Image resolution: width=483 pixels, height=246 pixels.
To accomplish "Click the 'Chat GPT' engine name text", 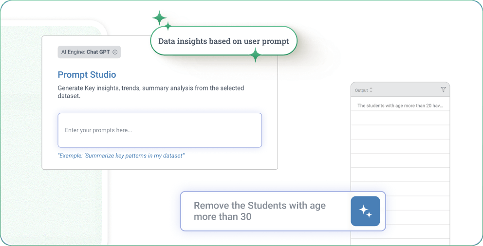I will [99, 52].
